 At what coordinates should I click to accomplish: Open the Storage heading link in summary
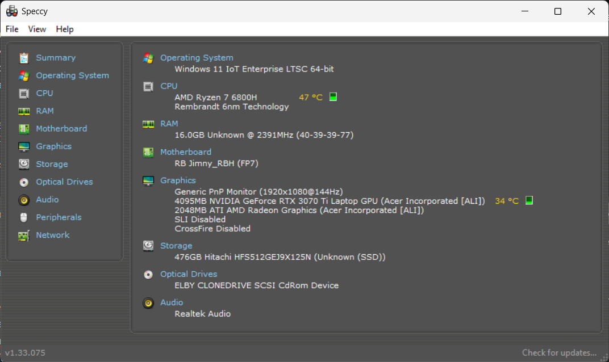(x=176, y=246)
